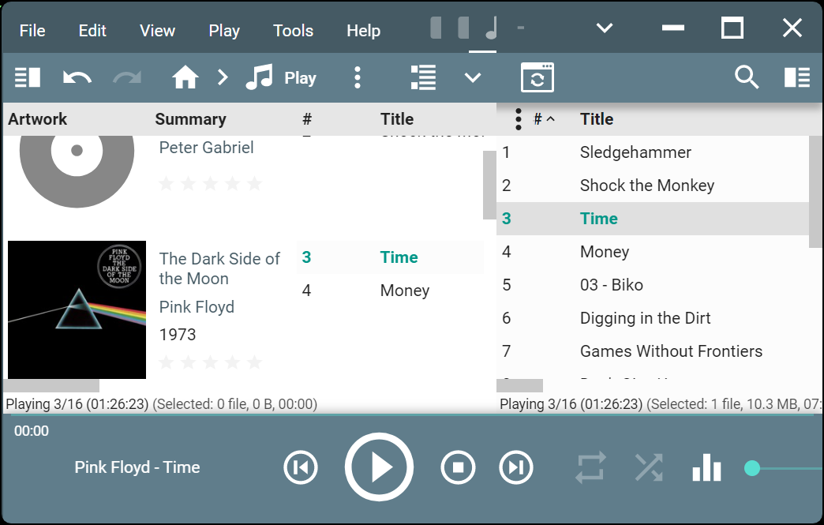
Task: Toggle shuffle playback
Action: click(x=649, y=467)
